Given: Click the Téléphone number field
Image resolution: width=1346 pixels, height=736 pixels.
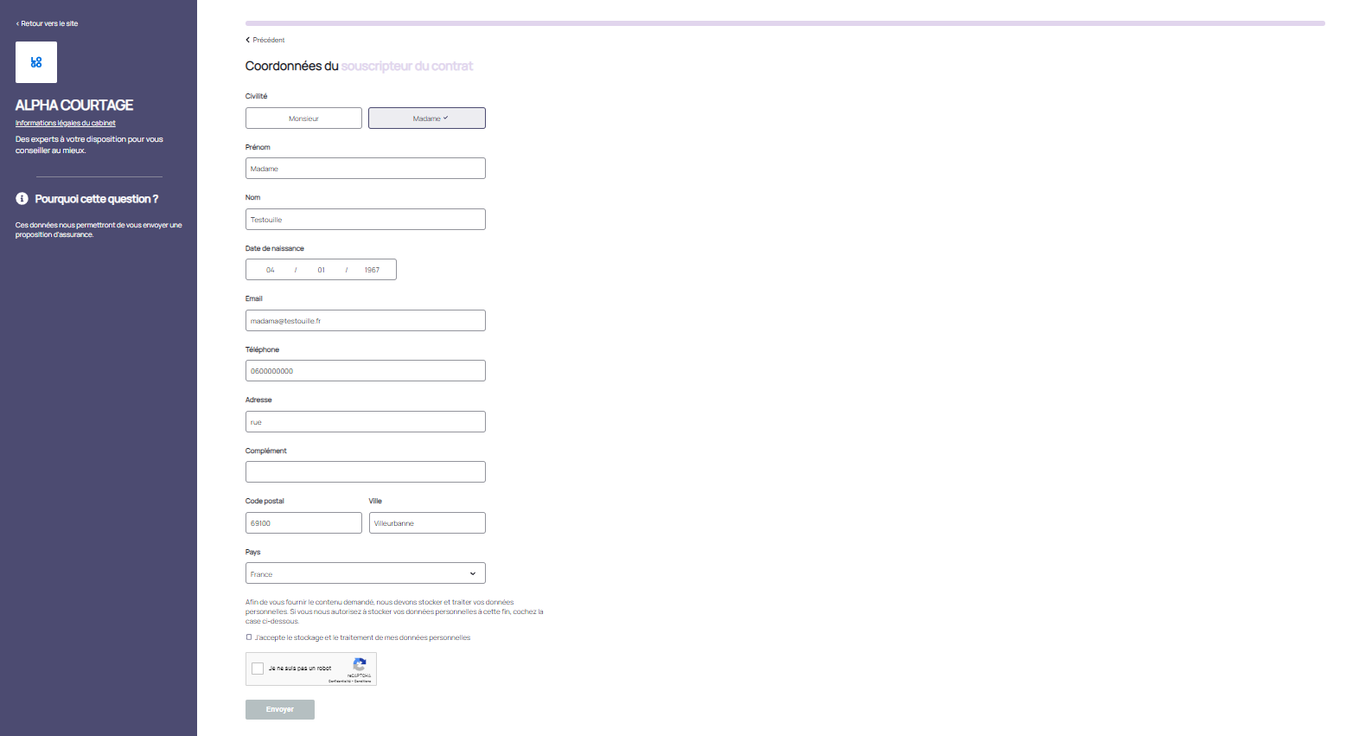Looking at the screenshot, I should click(x=365, y=371).
